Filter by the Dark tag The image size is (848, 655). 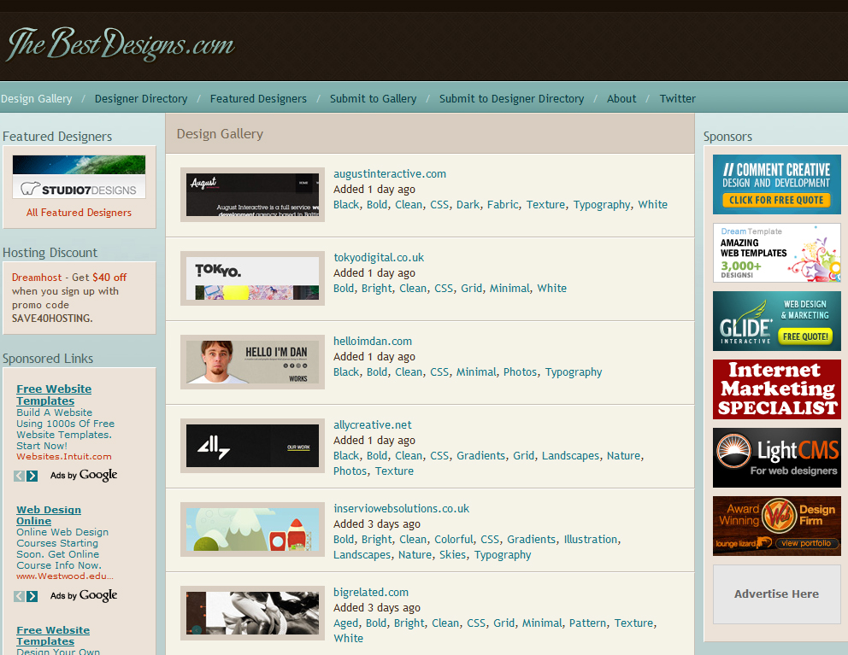point(468,205)
